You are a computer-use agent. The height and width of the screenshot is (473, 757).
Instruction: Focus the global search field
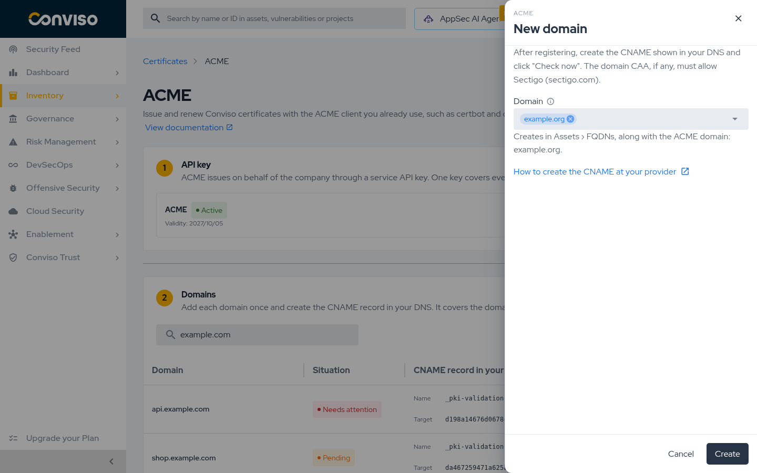[274, 18]
